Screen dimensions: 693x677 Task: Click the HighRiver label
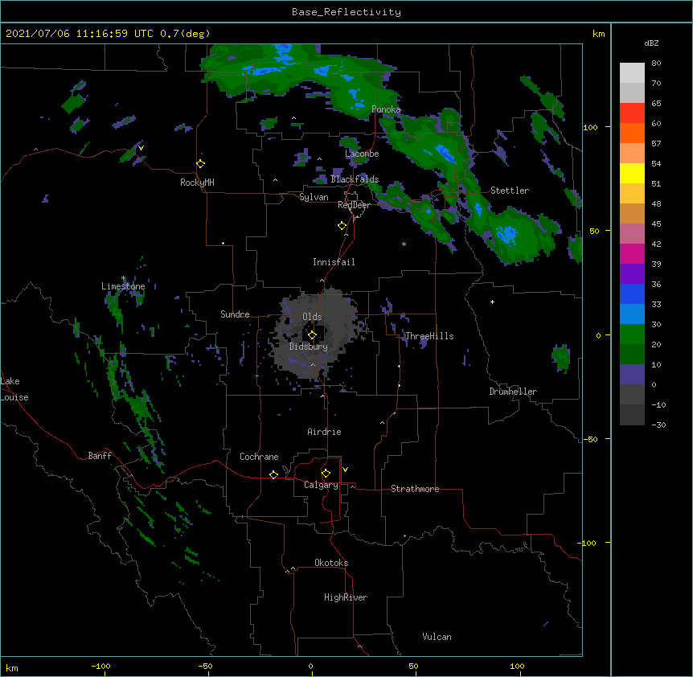[x=346, y=597]
